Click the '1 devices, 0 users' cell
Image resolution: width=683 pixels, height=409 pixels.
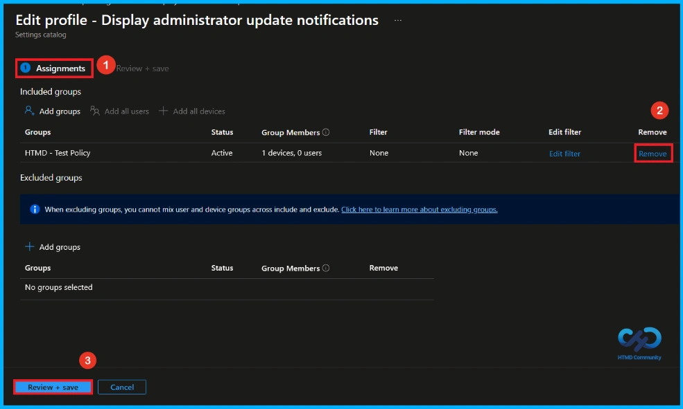tap(292, 153)
